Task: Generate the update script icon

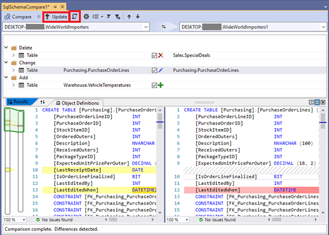Action: pos(75,17)
